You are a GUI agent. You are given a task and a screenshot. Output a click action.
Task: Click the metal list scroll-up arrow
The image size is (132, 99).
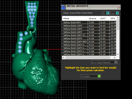tap(118, 18)
